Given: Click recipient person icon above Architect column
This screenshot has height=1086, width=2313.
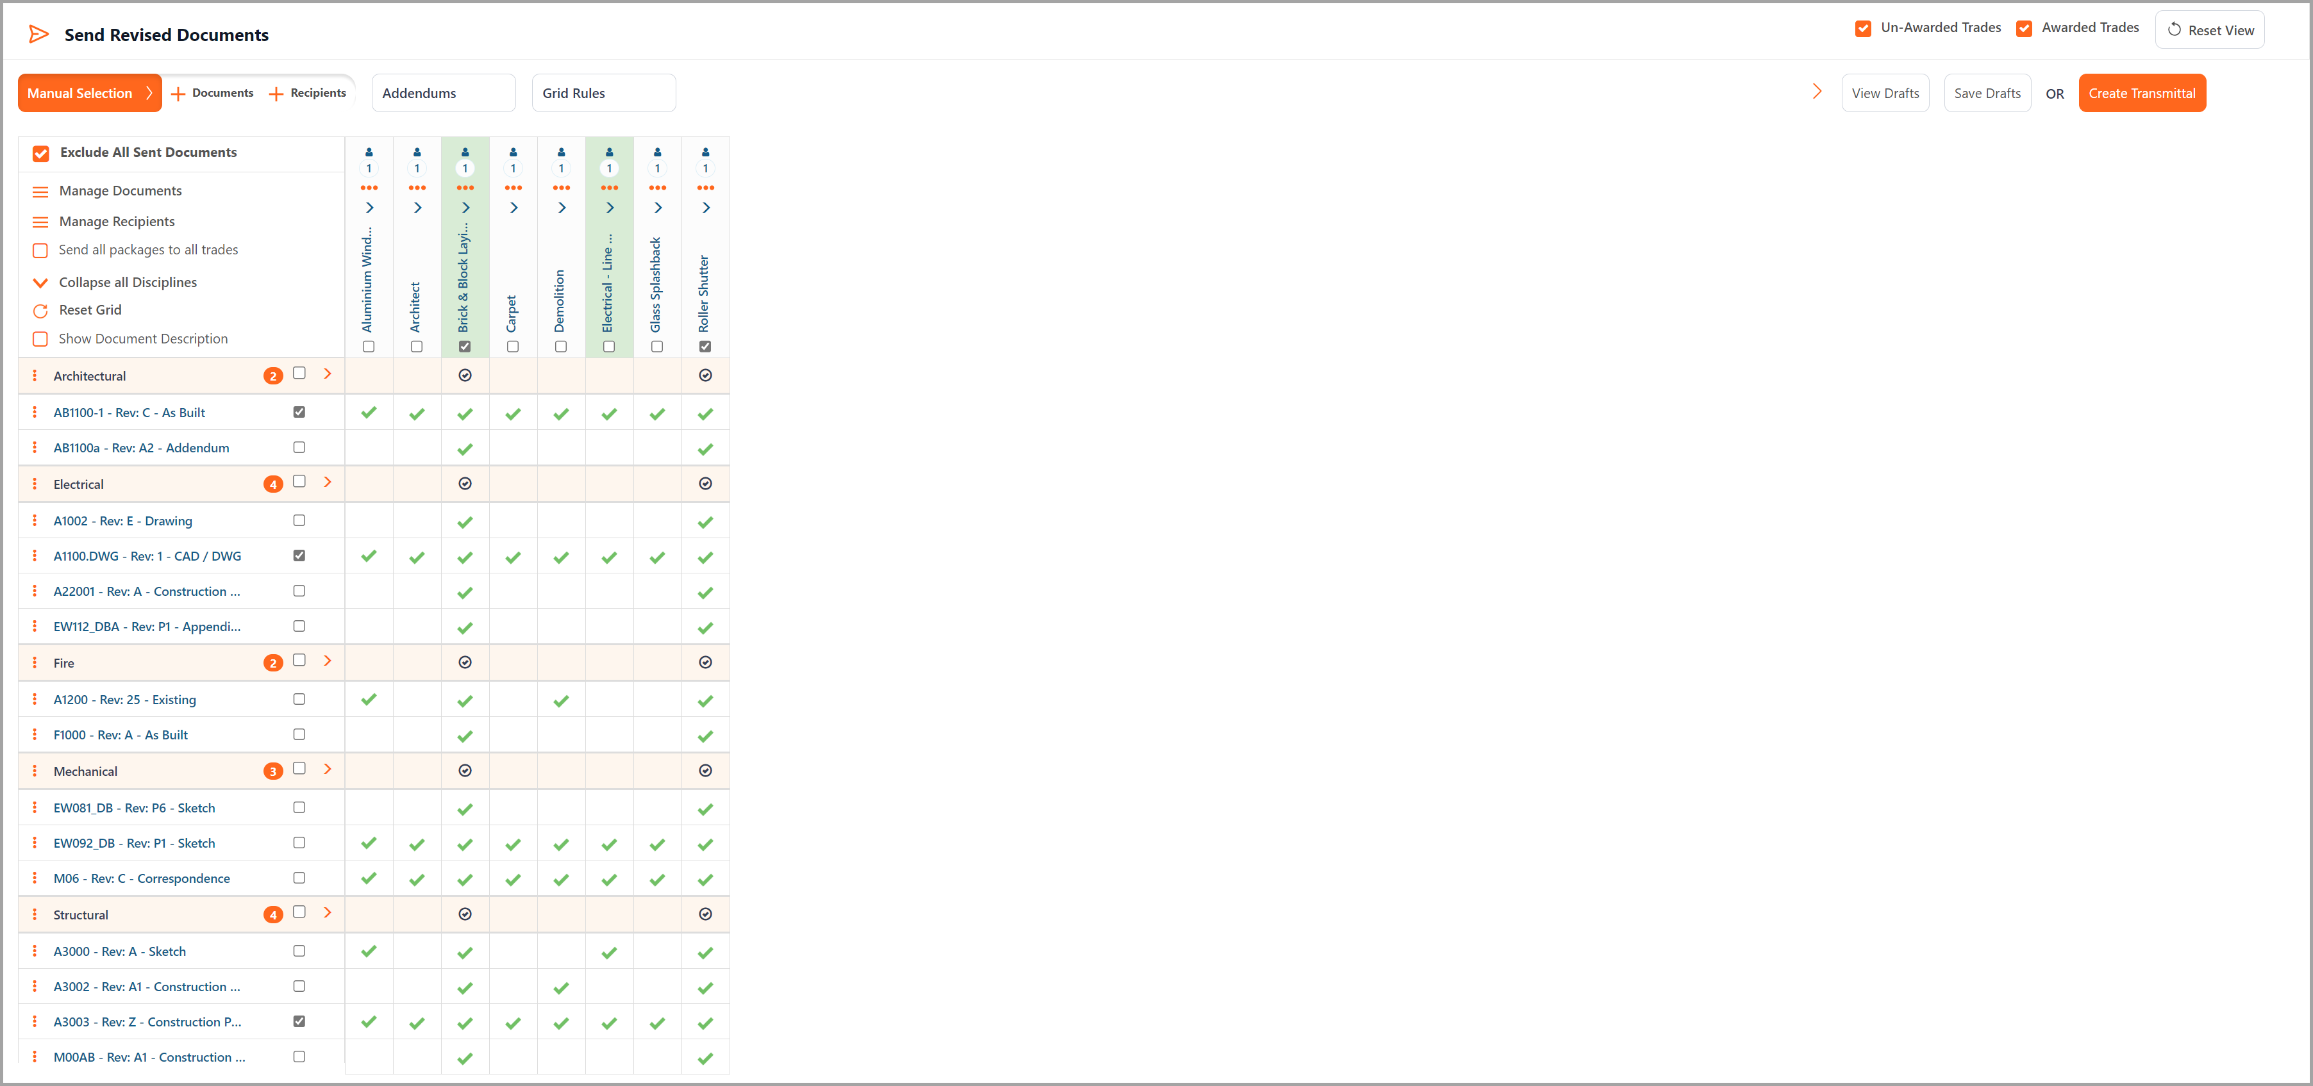Looking at the screenshot, I should point(417,152).
